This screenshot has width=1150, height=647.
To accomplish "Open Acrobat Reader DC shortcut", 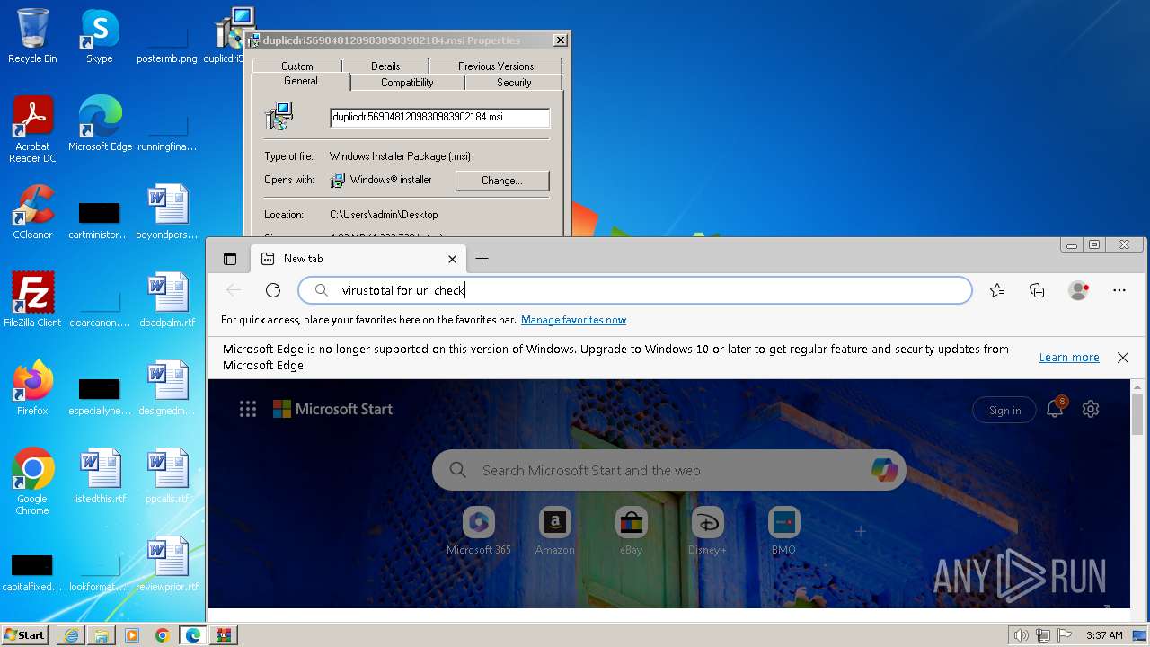I will pos(32,129).
